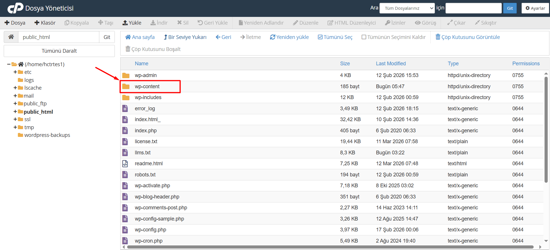Select logs folder in tree

coord(29,80)
